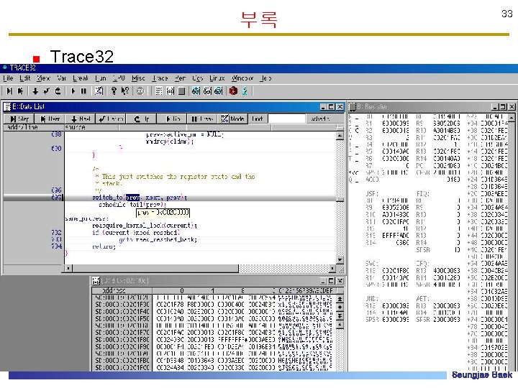
Task: Start execution with the Go play icon in main toolbar
Action: (x=73, y=91)
